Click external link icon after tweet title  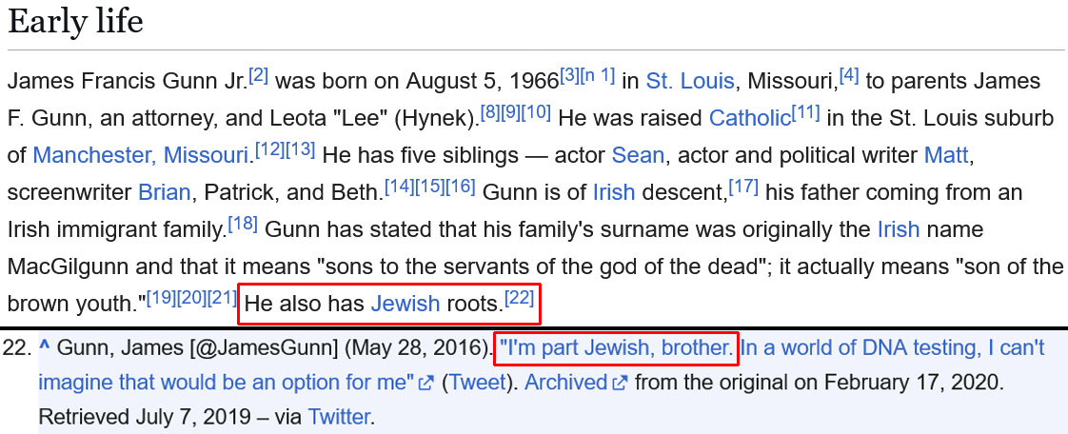tap(426, 383)
